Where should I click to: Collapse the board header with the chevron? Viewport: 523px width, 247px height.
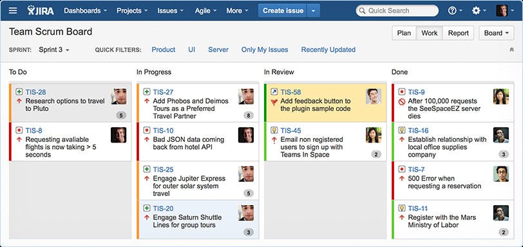(511, 50)
